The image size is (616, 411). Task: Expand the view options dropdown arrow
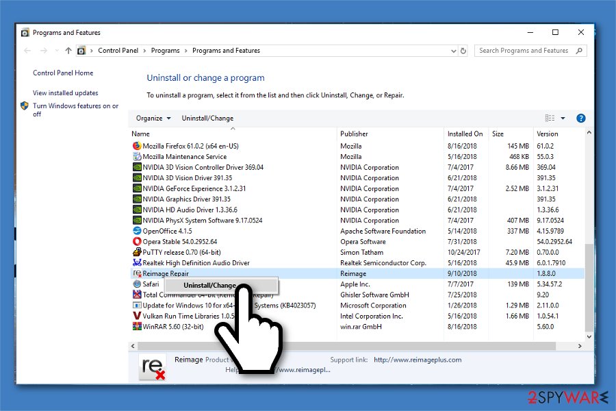pyautogui.click(x=563, y=119)
